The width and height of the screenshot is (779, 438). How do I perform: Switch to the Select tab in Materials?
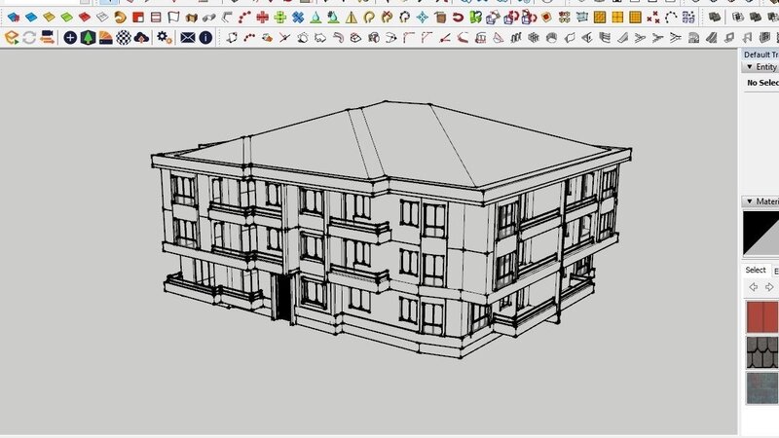(x=756, y=270)
